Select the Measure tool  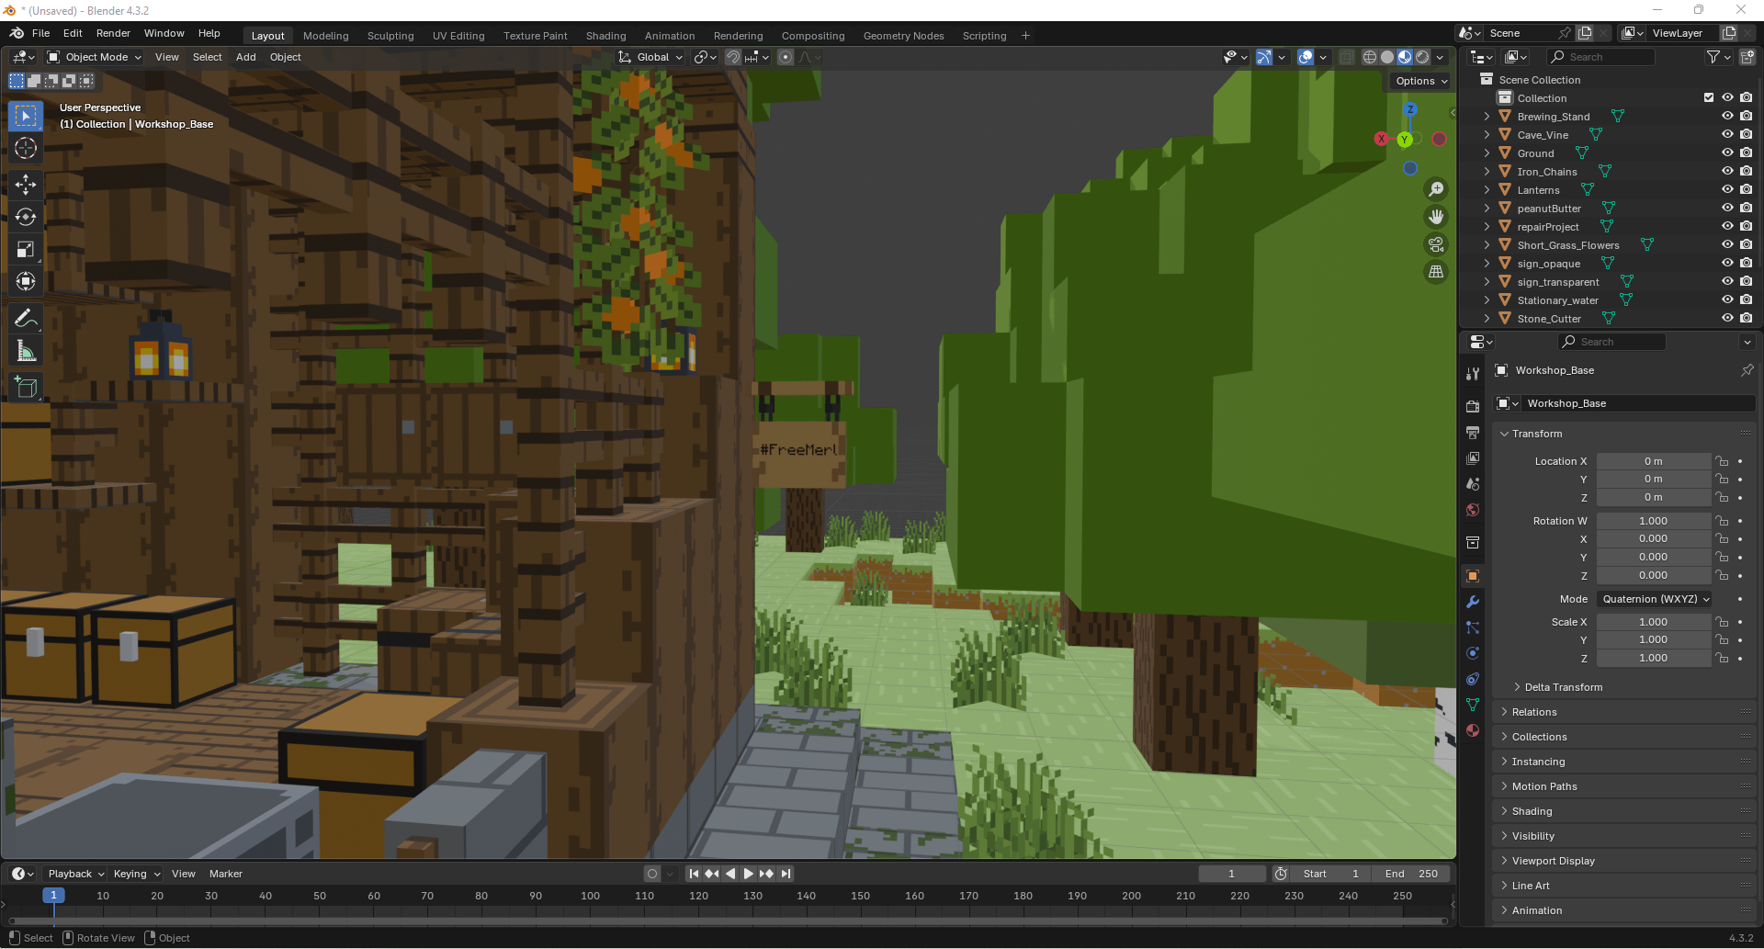pyautogui.click(x=26, y=351)
